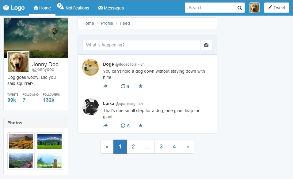The width and height of the screenshot is (293, 179).
Task: Reply to Doge's tweet with arrow icon
Action: tap(105, 86)
